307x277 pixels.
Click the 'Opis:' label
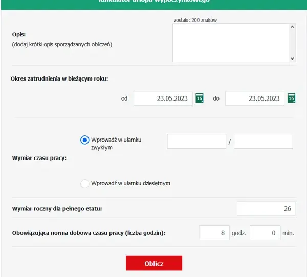pos(19,34)
